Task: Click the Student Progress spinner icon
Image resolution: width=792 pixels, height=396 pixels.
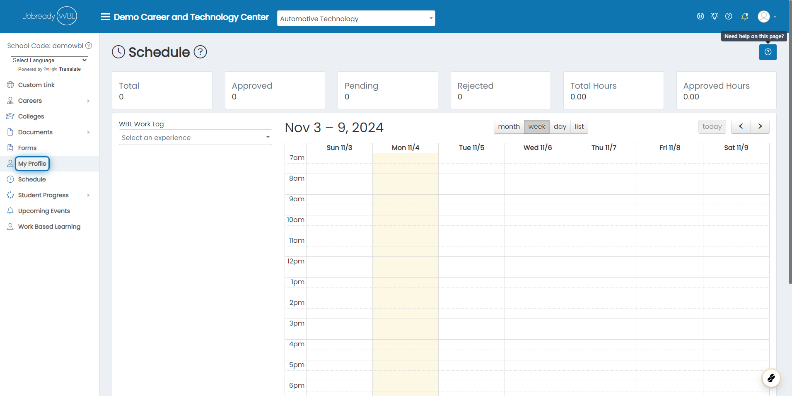Action: coord(10,195)
